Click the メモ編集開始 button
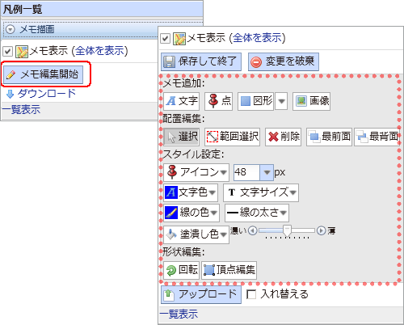Screen dimensions: 404x325 click(x=43, y=74)
